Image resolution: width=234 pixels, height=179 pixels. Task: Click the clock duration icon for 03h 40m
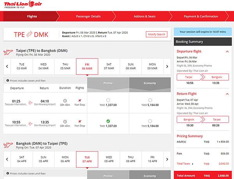click(x=65, y=122)
